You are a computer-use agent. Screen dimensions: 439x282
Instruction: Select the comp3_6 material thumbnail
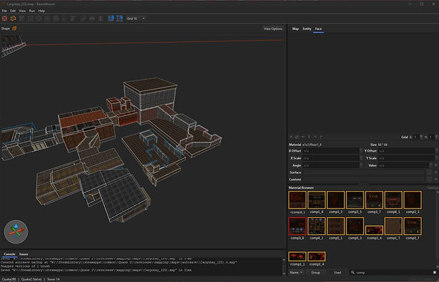pyautogui.click(x=297, y=226)
